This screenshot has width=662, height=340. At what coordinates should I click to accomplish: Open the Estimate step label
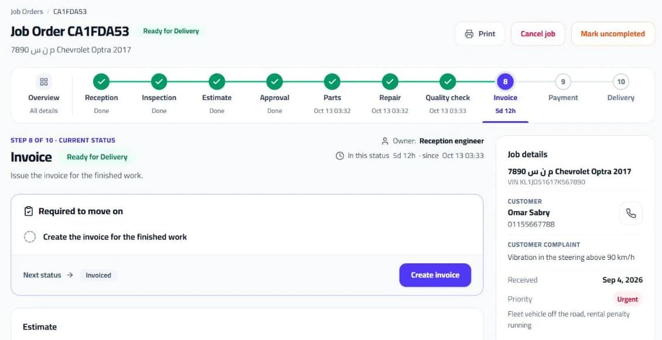pos(217,98)
